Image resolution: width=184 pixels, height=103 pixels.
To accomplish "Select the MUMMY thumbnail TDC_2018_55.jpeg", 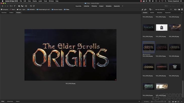I will [x=175, y=27].
